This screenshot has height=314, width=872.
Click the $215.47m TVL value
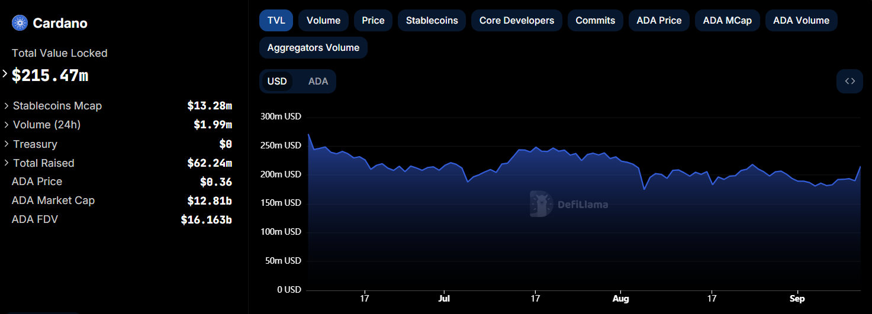click(50, 75)
